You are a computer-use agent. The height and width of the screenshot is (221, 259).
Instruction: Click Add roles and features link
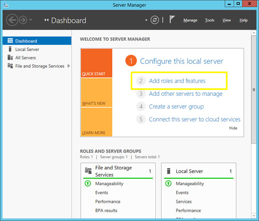(x=177, y=81)
